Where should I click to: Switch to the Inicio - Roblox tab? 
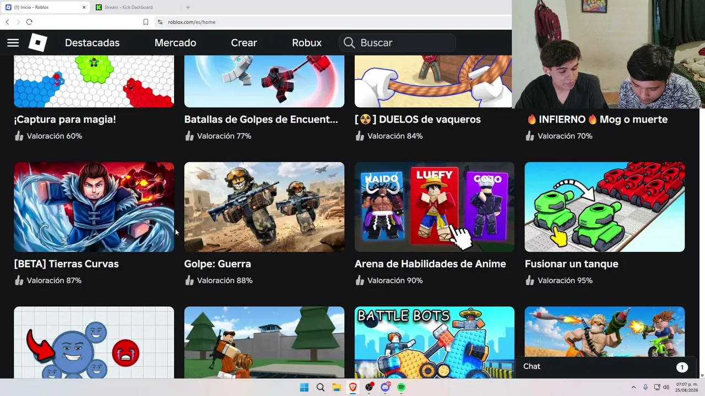46,7
